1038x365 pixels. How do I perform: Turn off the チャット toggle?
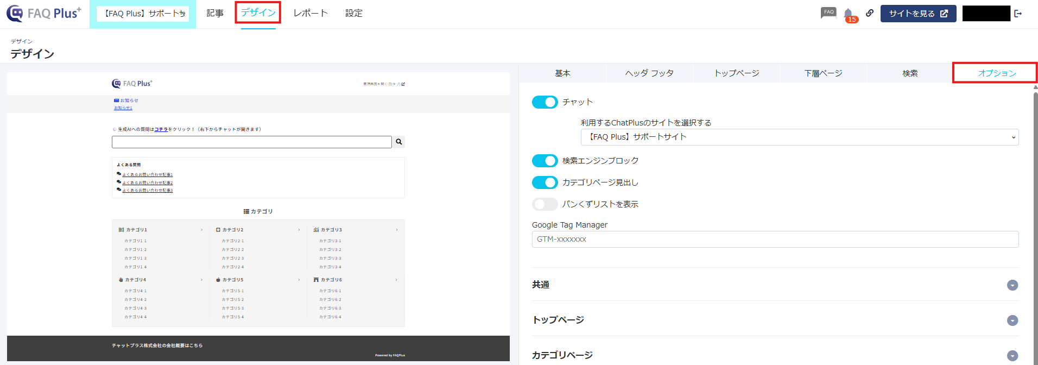545,102
